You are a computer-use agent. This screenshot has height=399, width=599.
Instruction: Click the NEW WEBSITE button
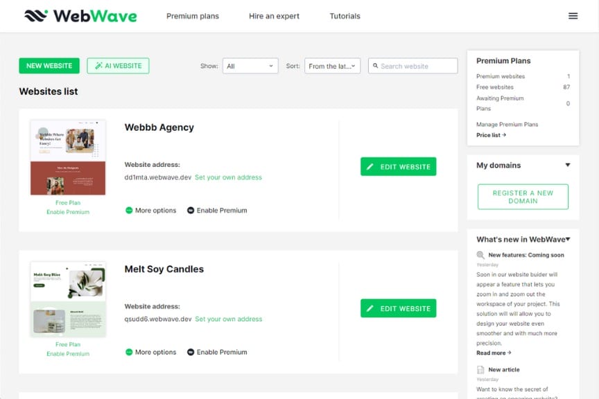tap(49, 66)
